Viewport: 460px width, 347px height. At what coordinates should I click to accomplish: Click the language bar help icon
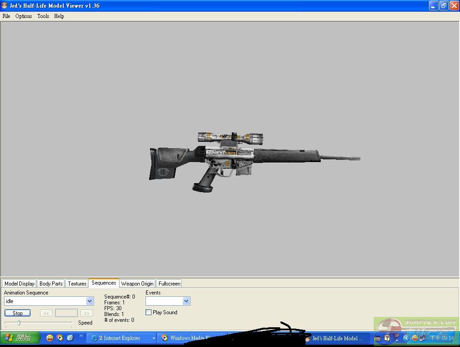pyautogui.click(x=387, y=338)
